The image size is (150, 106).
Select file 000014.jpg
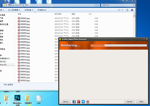(x=25, y=57)
